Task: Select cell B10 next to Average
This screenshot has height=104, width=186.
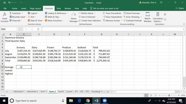Action: tap(24, 67)
